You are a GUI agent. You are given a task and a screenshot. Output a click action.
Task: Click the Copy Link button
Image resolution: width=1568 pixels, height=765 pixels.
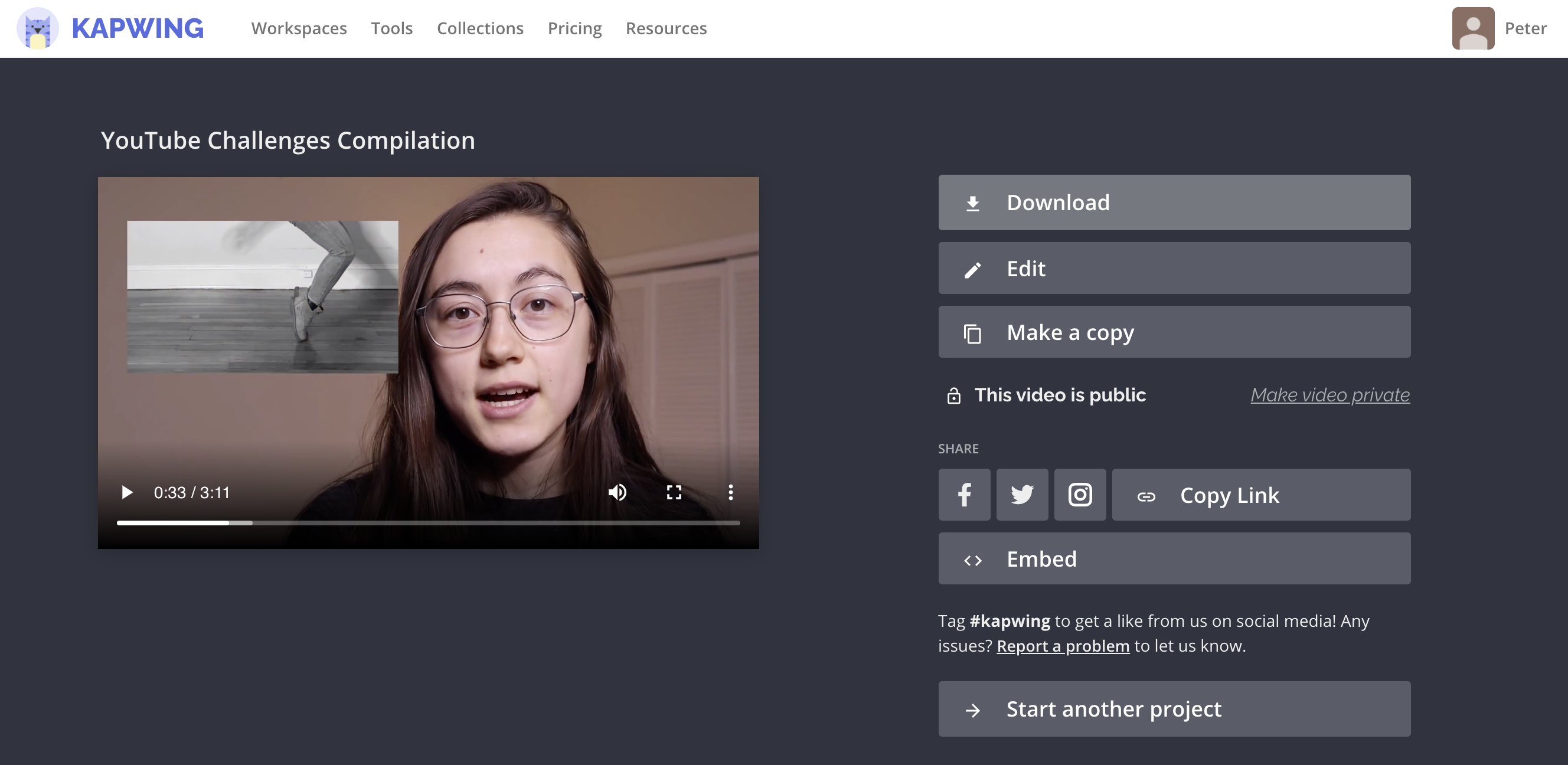tap(1260, 495)
